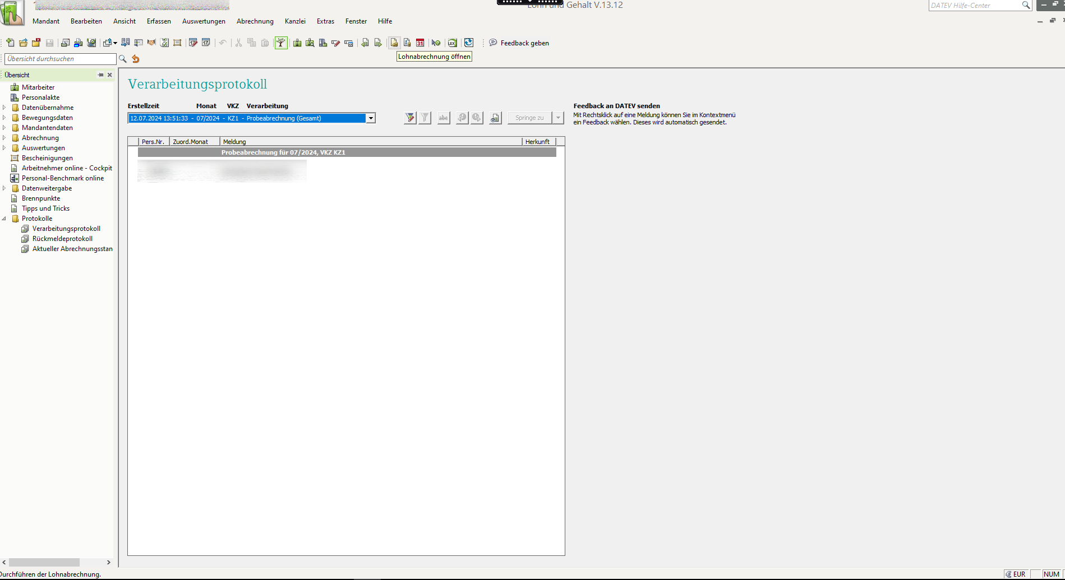Click the sidebar horizontal scrollbar
The image size is (1065, 580).
tap(45, 562)
